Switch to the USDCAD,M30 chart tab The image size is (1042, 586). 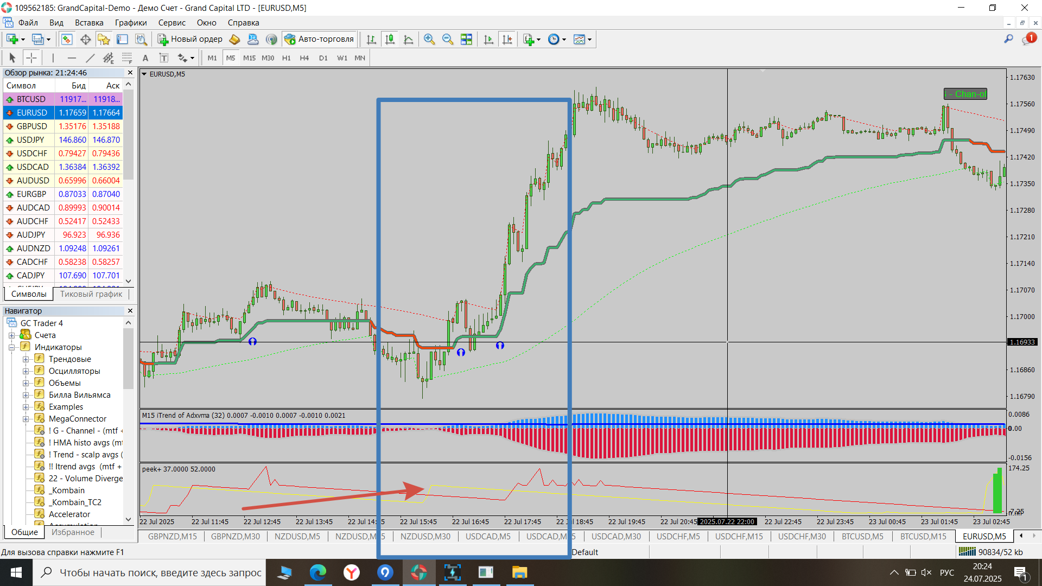point(616,536)
